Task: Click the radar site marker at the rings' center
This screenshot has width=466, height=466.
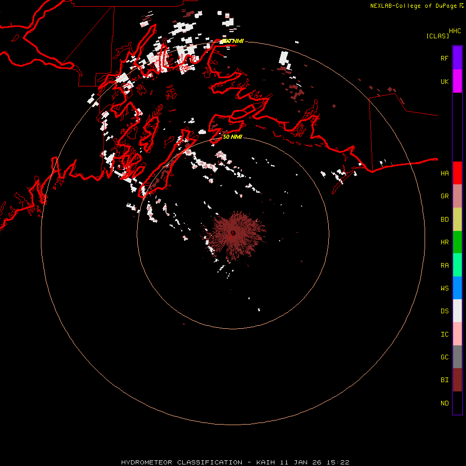Action: (x=232, y=234)
